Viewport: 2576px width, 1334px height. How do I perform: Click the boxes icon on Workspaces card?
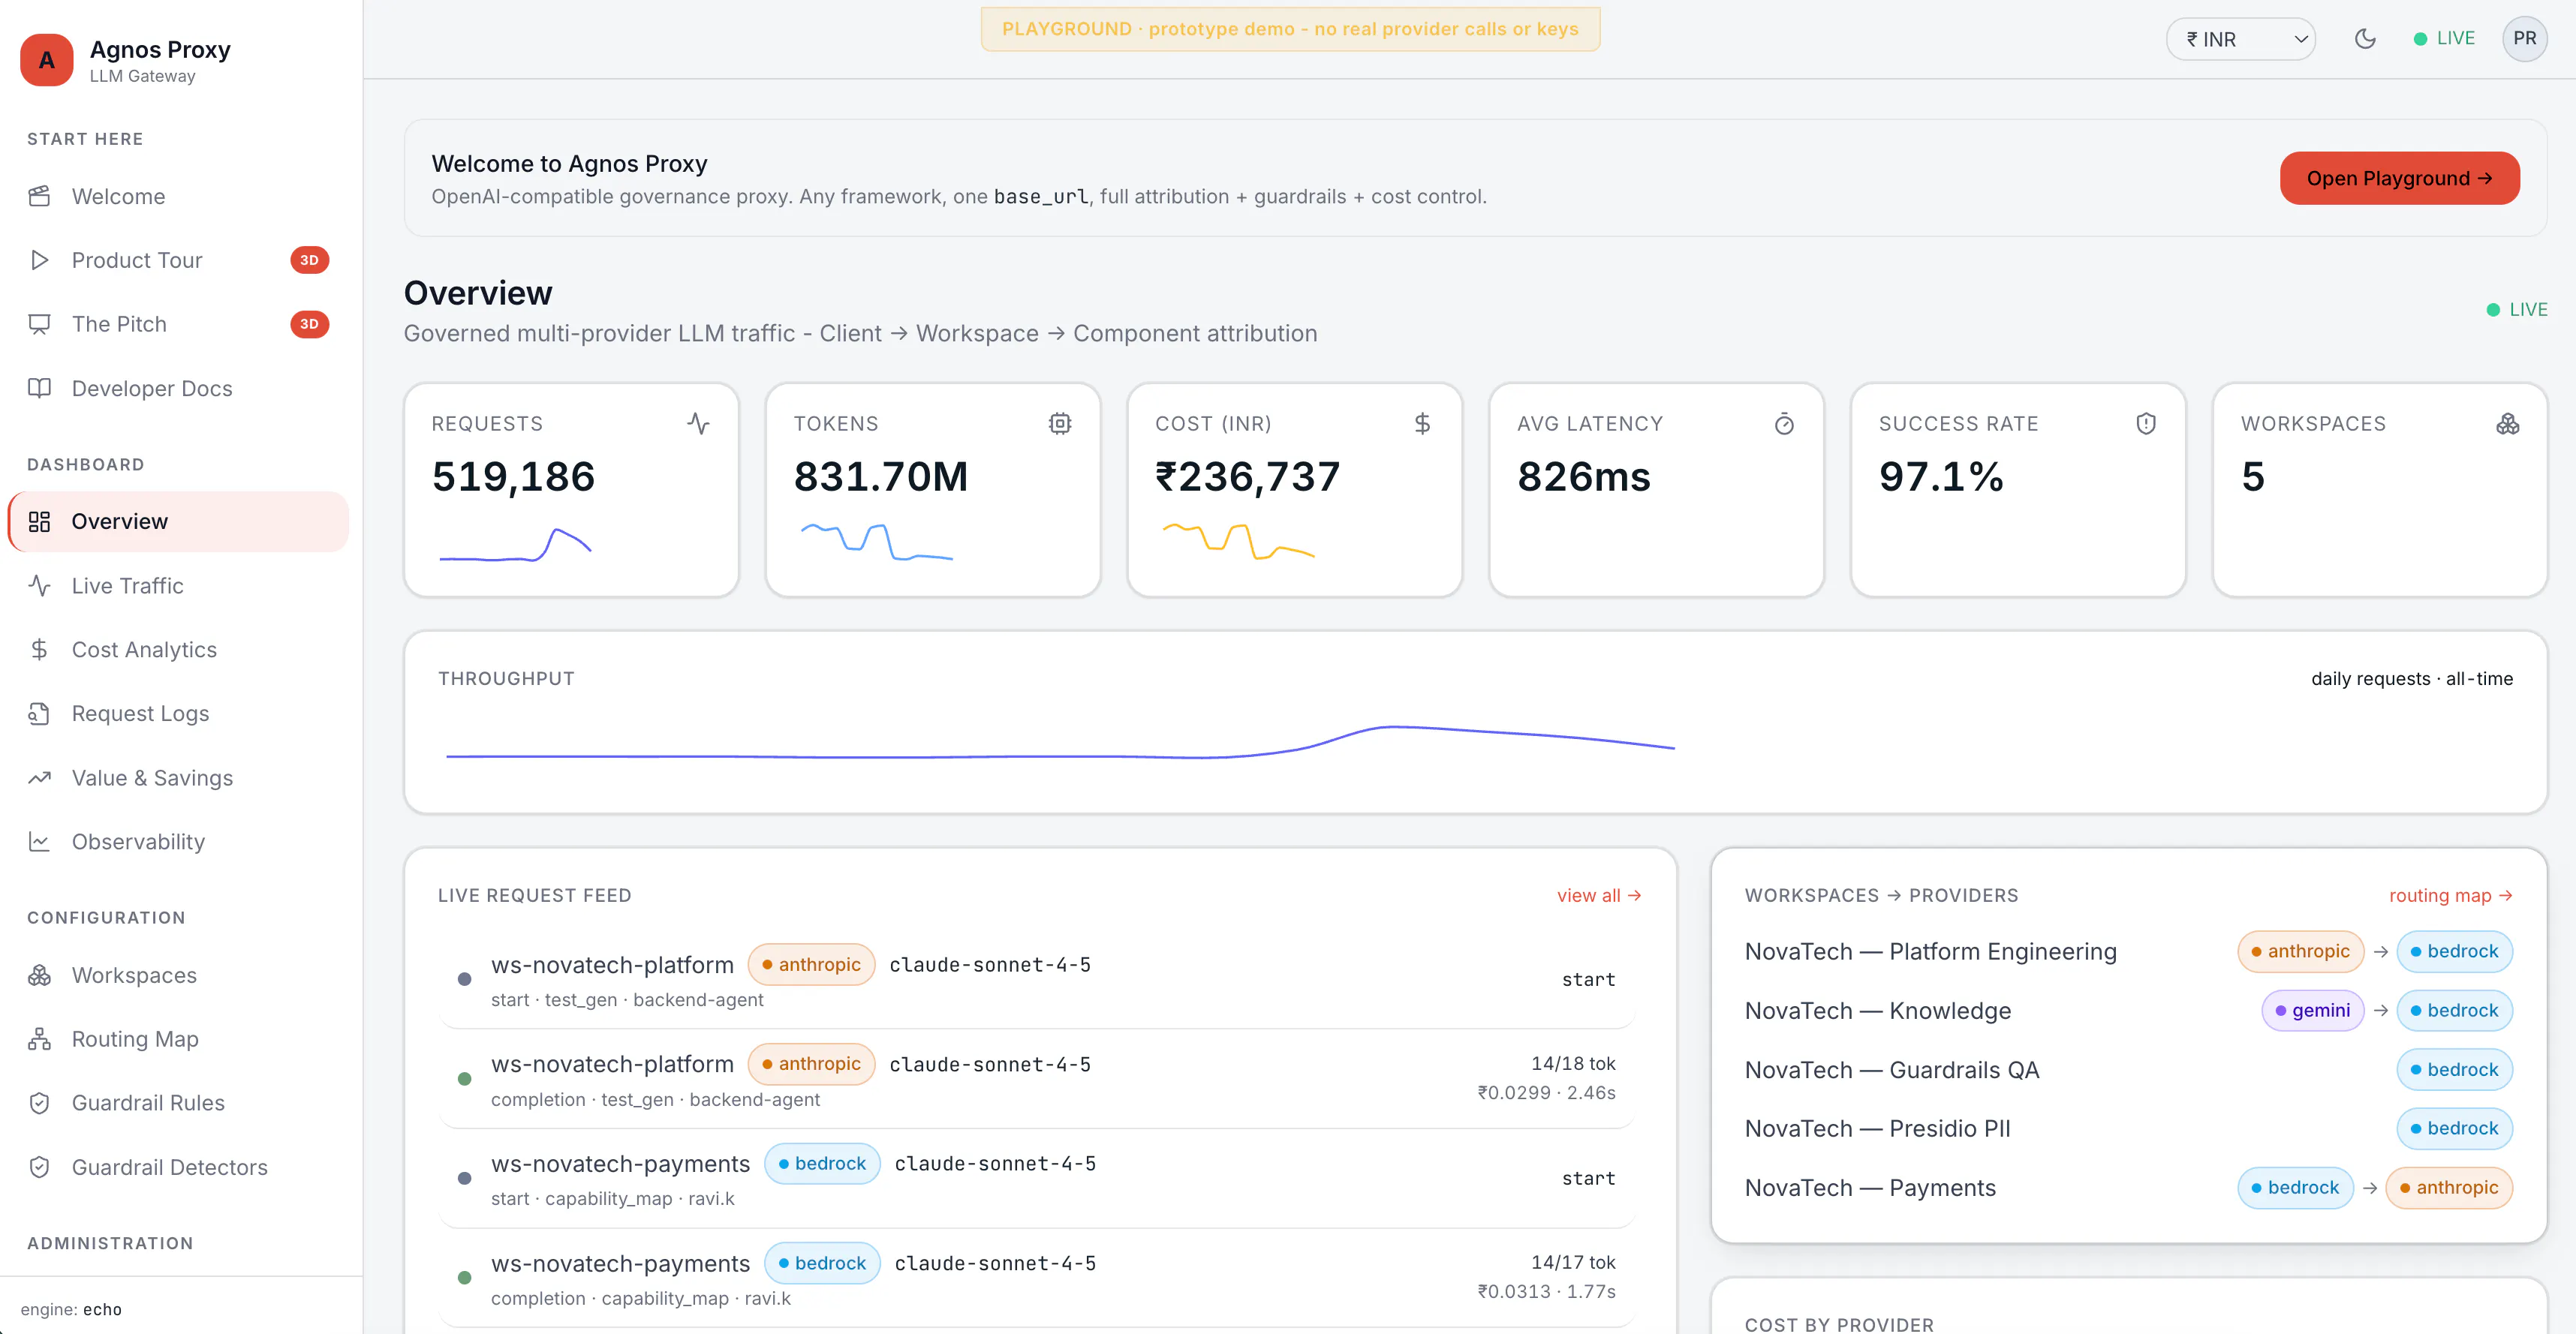point(2508,424)
